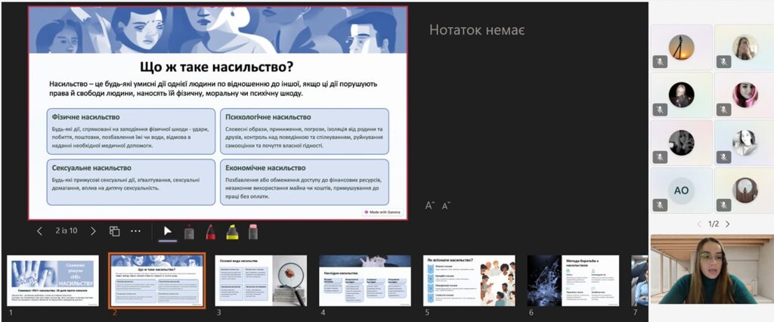Select the cursor pointer tool
774x322 pixels.
[168, 232]
